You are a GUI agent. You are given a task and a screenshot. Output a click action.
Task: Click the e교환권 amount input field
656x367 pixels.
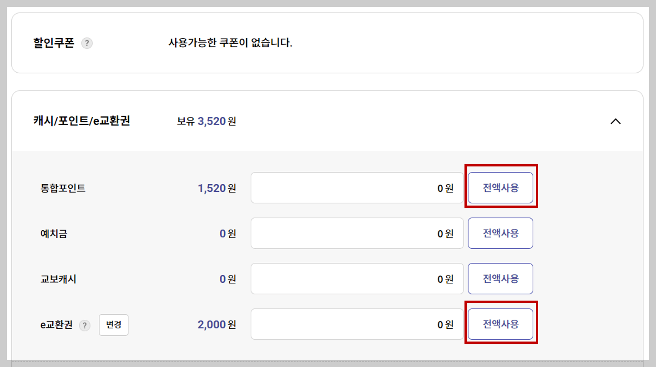[357, 324]
